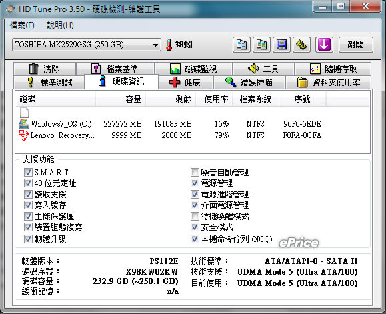Sort by the 序號 serial column header
Screen dimensions: 386x314
point(303,99)
